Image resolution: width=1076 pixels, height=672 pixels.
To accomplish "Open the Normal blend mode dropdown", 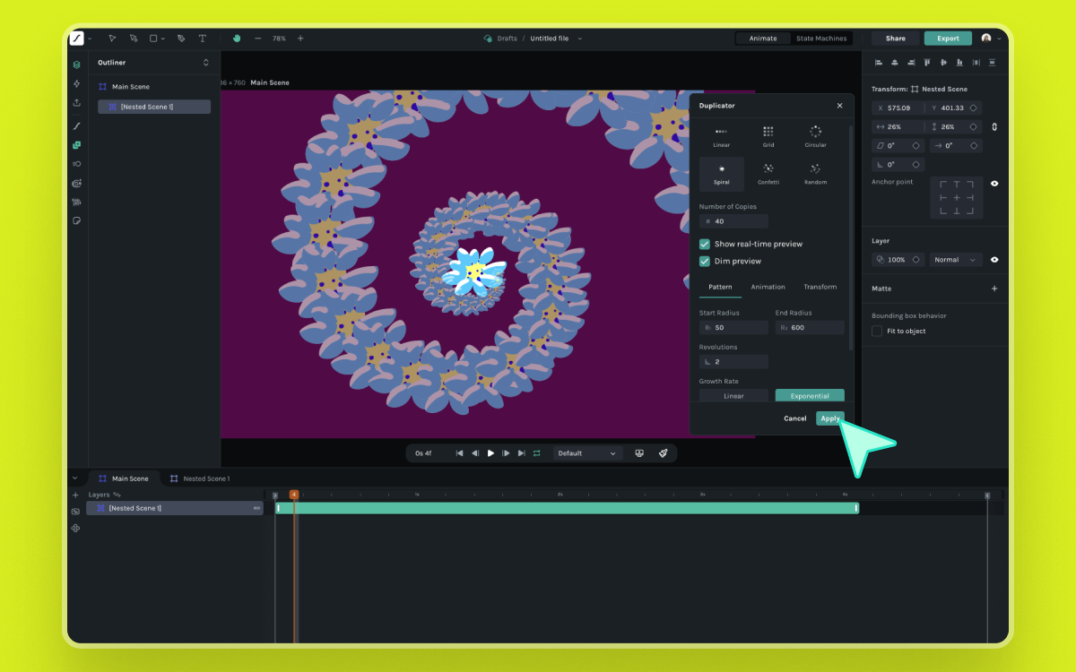I will 956,260.
